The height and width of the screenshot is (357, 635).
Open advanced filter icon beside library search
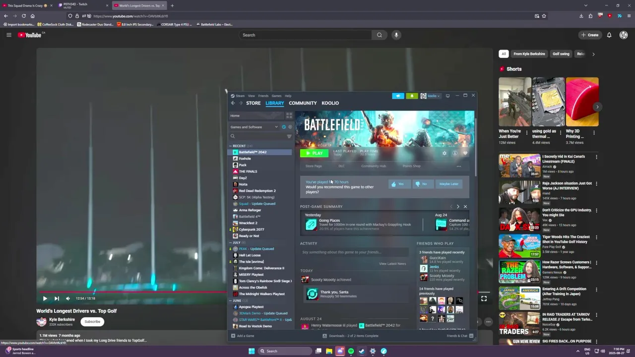[x=289, y=136]
